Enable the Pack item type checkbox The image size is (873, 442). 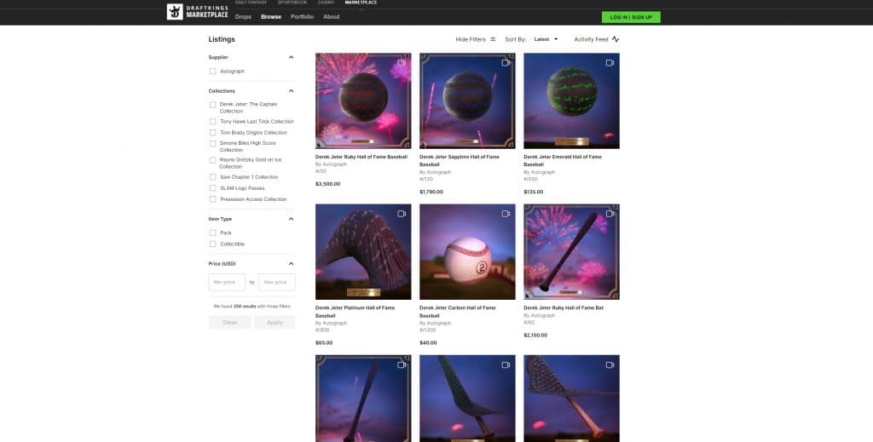212,233
